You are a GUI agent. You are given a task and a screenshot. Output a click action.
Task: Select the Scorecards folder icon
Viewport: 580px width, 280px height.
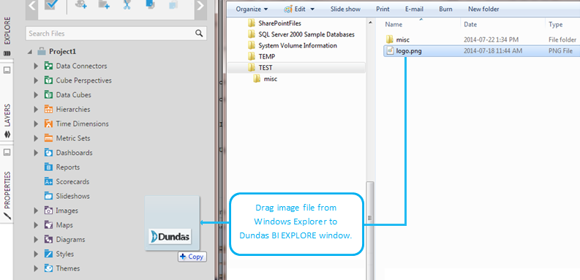tap(48, 181)
